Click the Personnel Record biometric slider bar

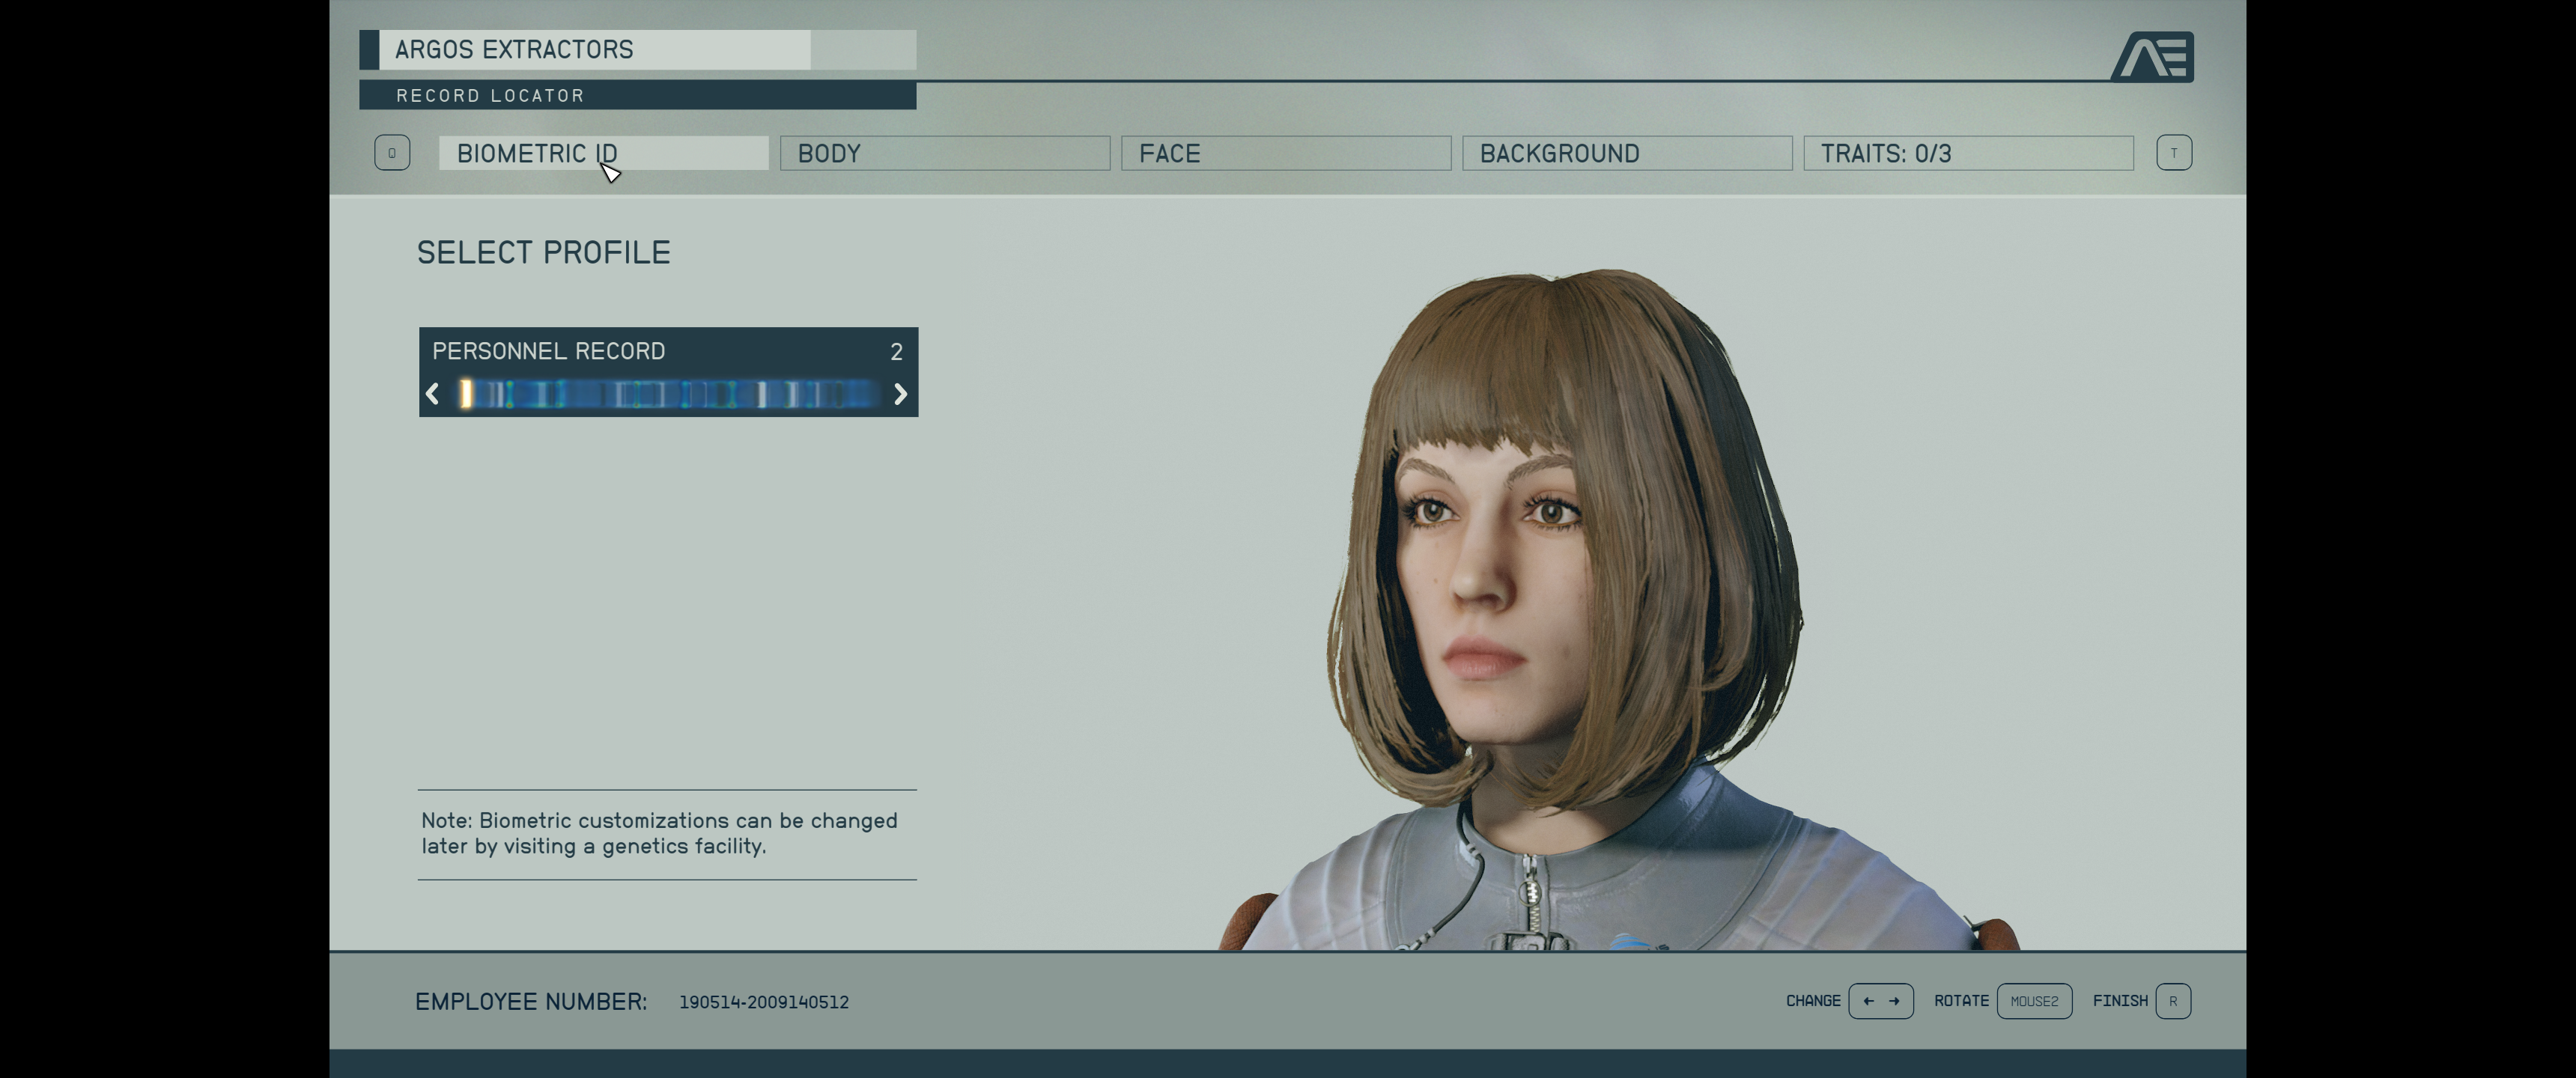click(666, 394)
